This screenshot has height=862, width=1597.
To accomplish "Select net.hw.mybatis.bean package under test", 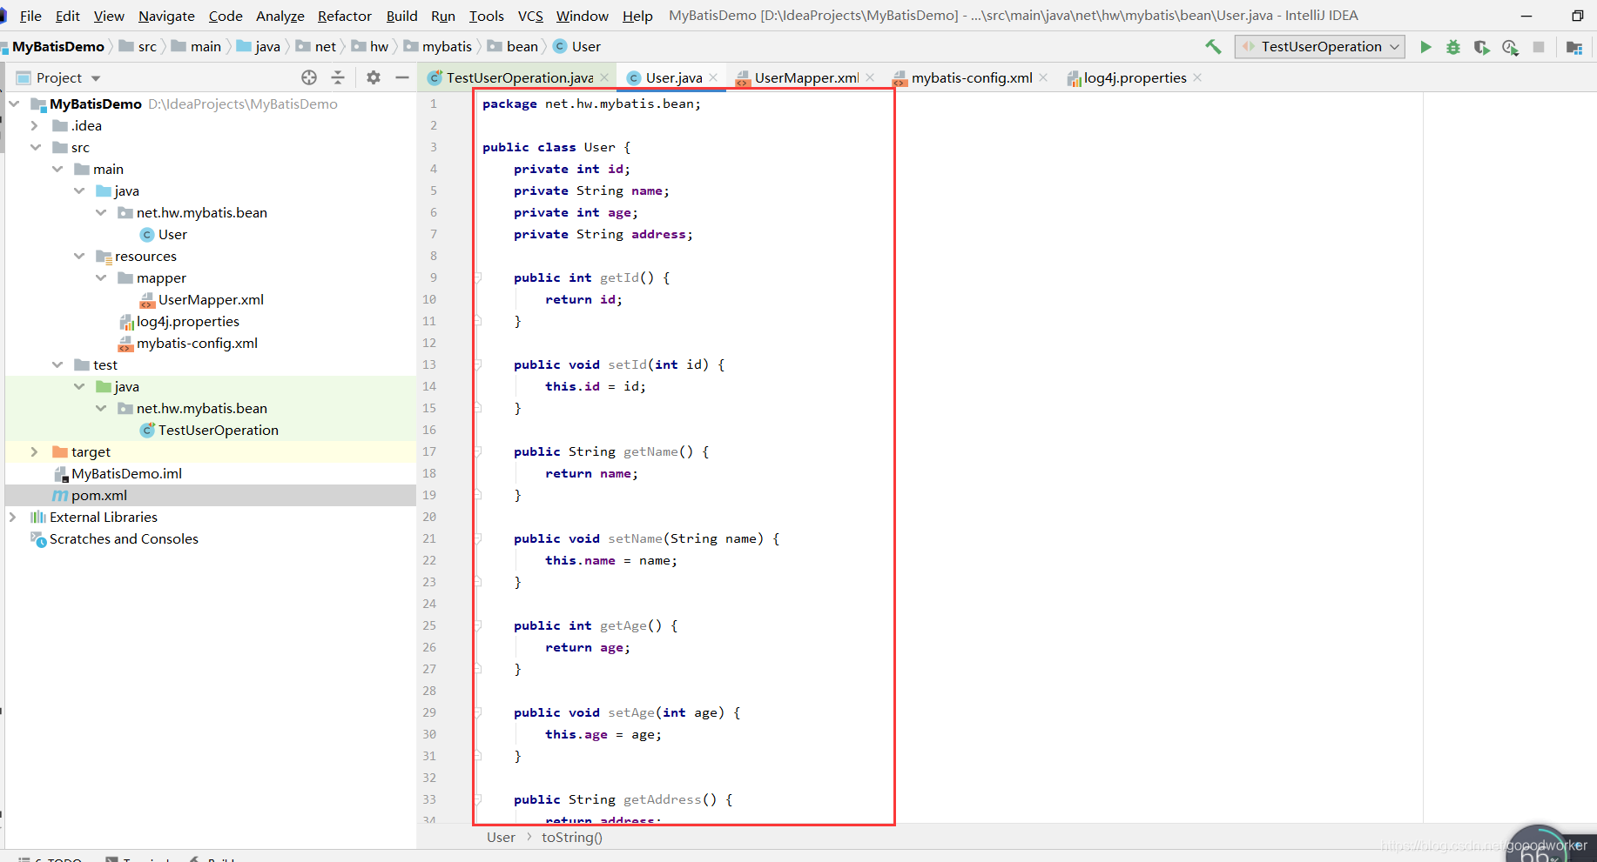I will point(201,408).
